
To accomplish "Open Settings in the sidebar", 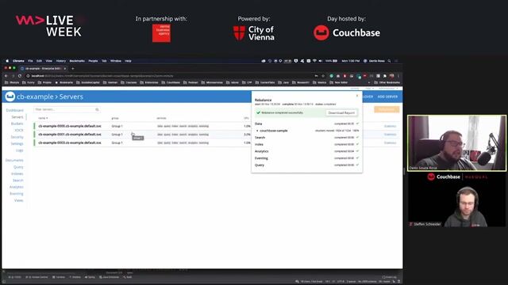I will point(17,143).
